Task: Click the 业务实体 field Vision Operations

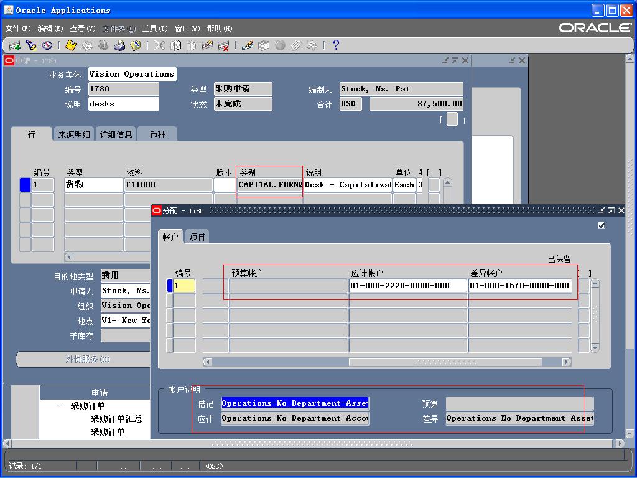Action: (x=132, y=74)
